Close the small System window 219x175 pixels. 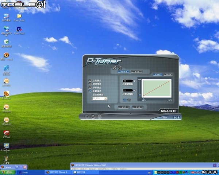click(x=25, y=167)
